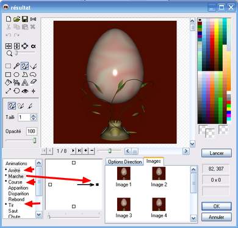Click the save floppy disk icon

pos(25,19)
